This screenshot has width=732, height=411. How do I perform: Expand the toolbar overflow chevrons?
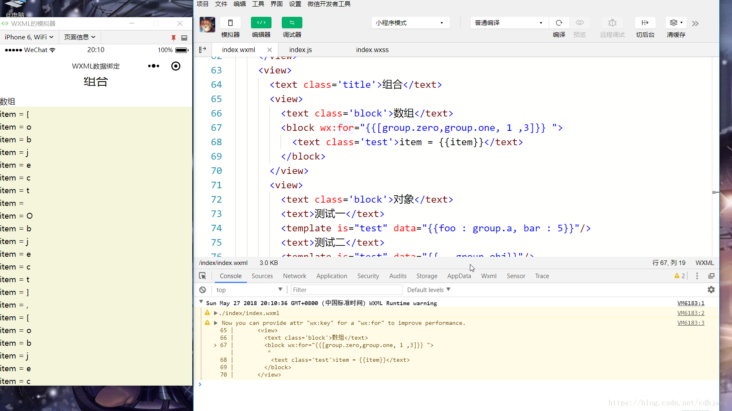(695, 24)
